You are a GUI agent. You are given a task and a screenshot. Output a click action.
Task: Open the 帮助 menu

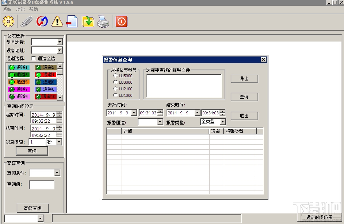pos(33,9)
